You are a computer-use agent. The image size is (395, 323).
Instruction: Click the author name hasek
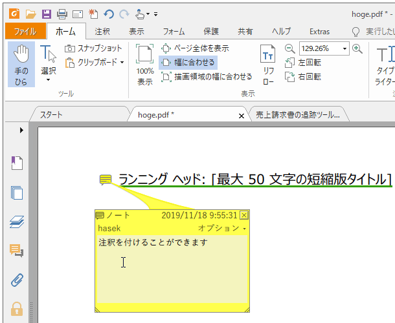coord(109,228)
